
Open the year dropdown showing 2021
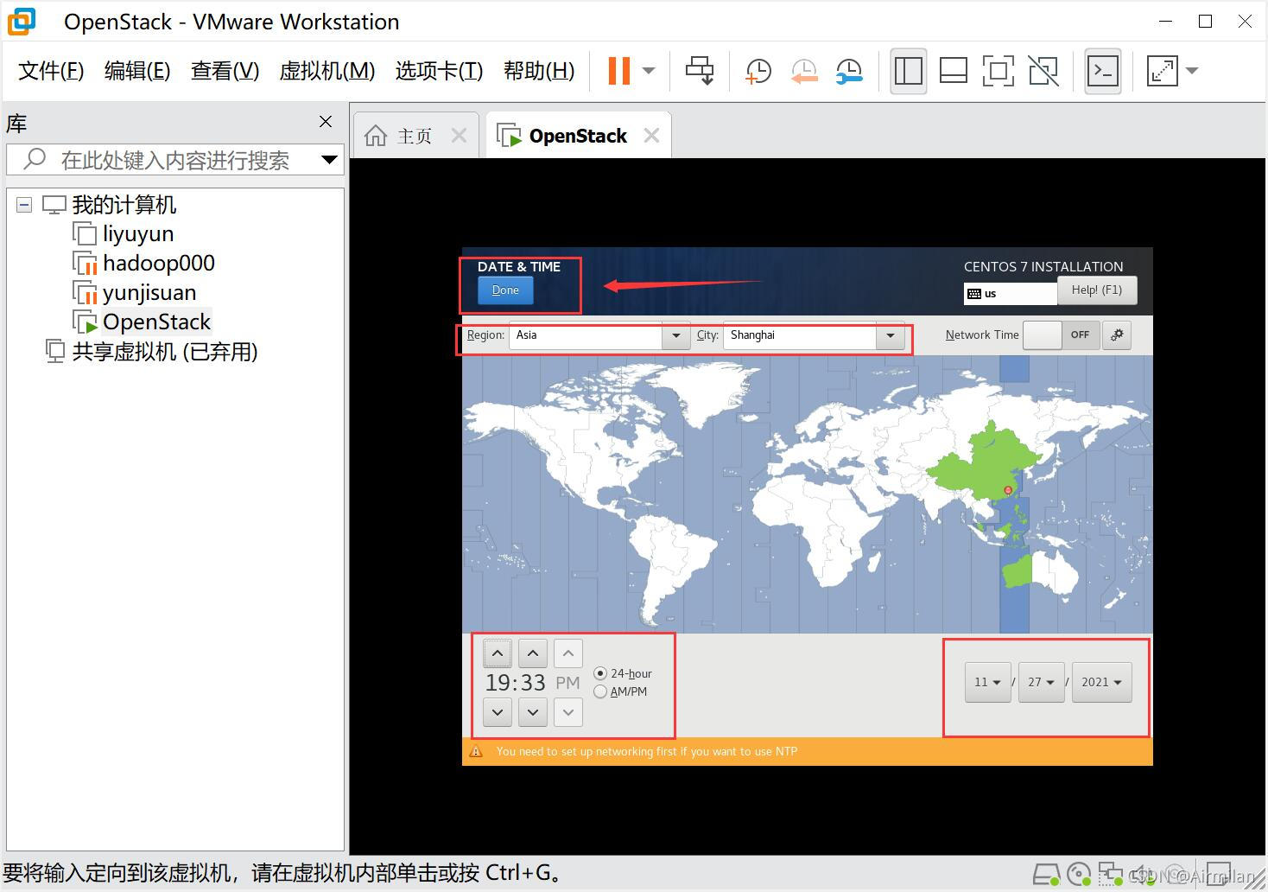(1102, 682)
